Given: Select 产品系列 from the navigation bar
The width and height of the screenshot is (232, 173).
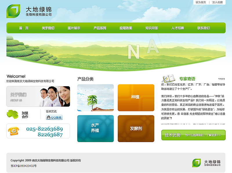Looking at the screenshot, I should click(x=100, y=28).
